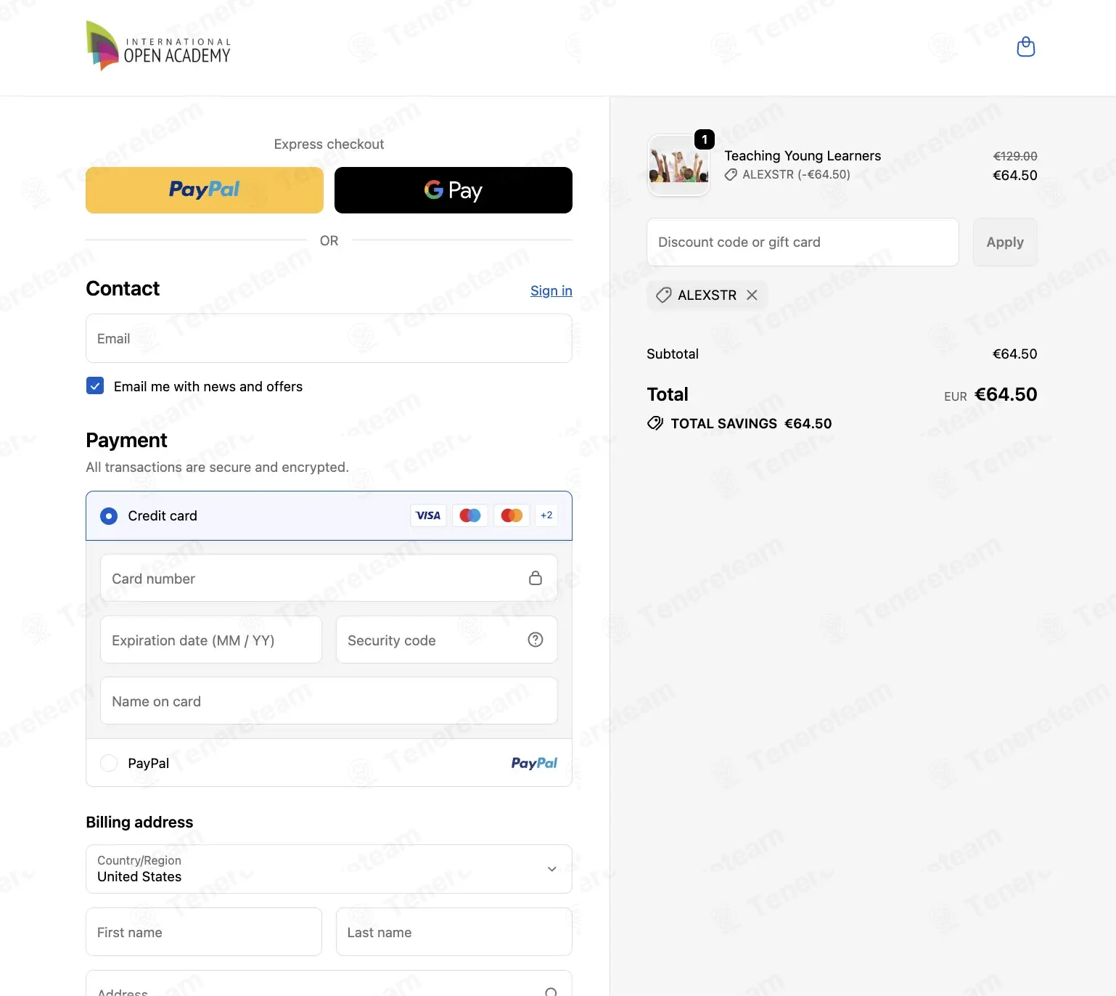Select the Credit card payment option
Screen dimensions: 1116x996
pos(109,515)
